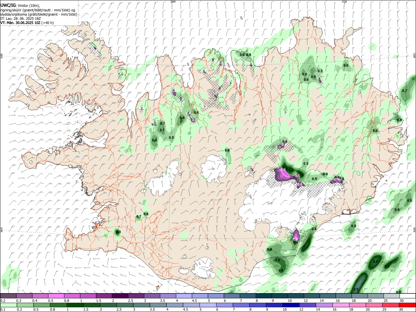The image size is (416, 312).
Task: Select the palest green 0.1–0.3 rain scale swatch
Action: [x=8, y=305]
